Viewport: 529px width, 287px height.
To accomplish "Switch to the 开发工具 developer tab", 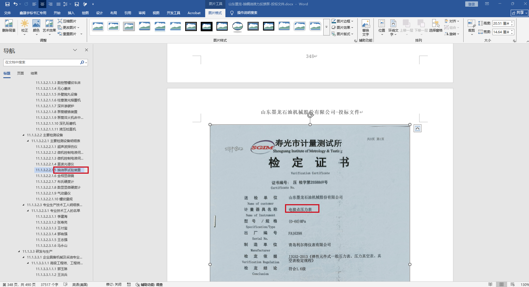I will [x=174, y=13].
